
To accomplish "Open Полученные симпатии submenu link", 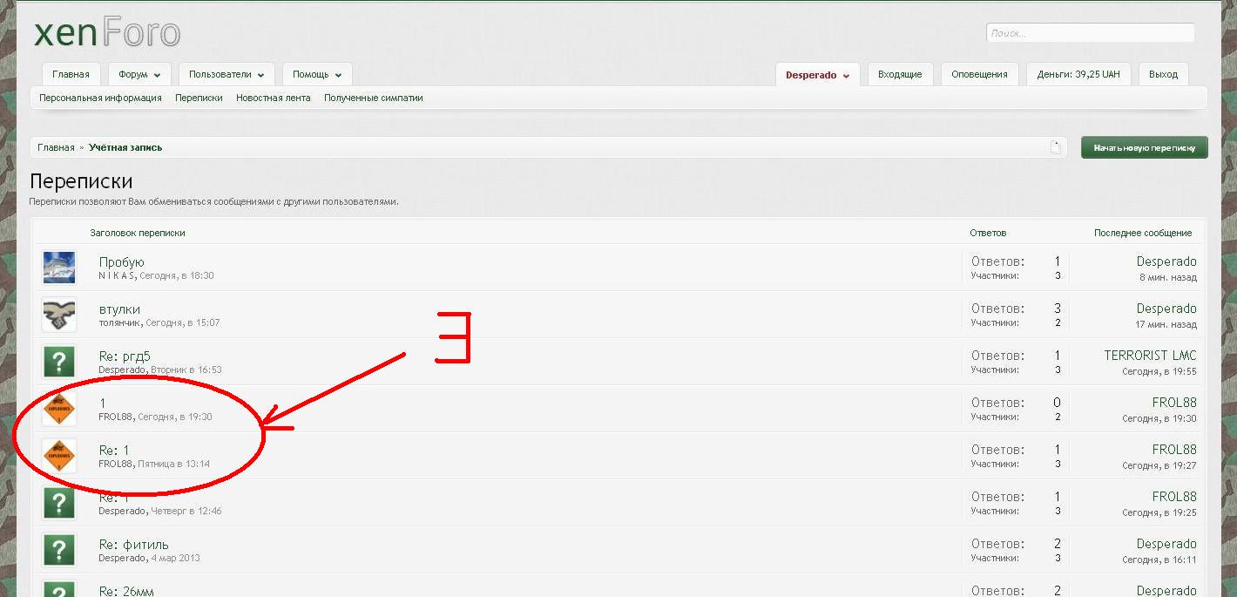I will (x=374, y=98).
